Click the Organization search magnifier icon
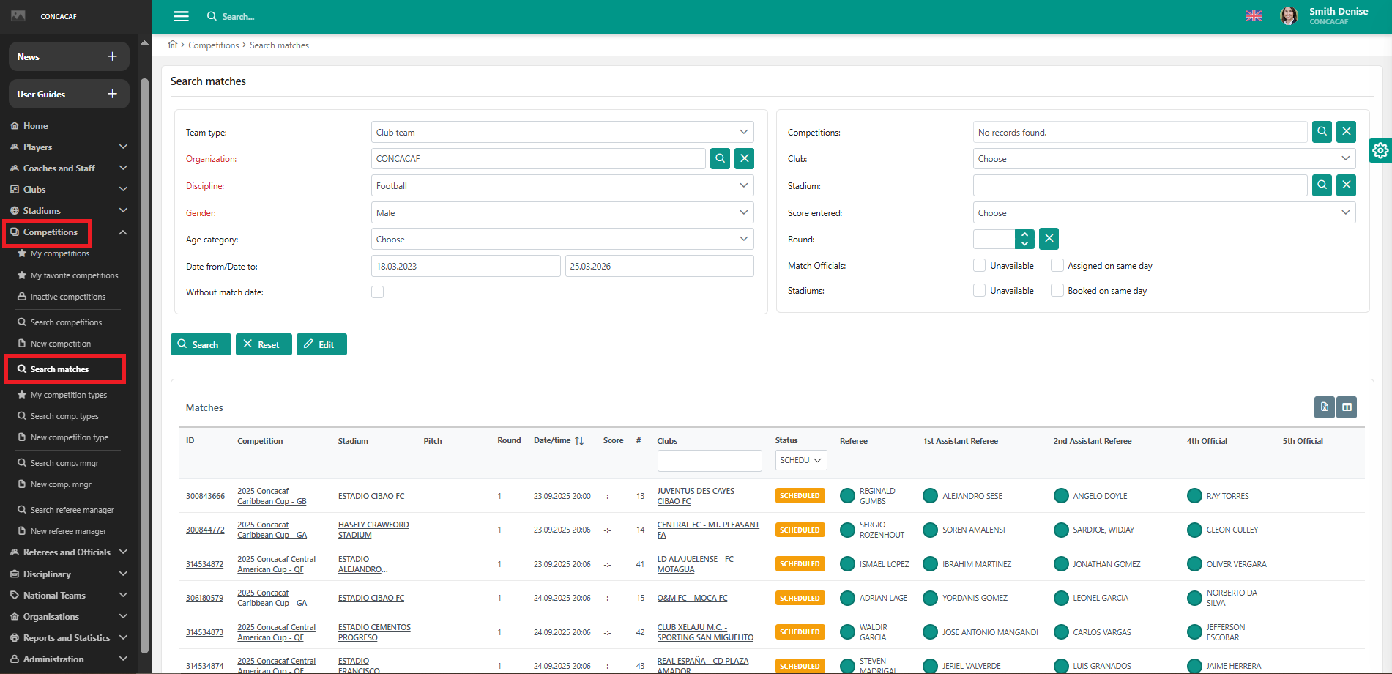 (x=720, y=159)
